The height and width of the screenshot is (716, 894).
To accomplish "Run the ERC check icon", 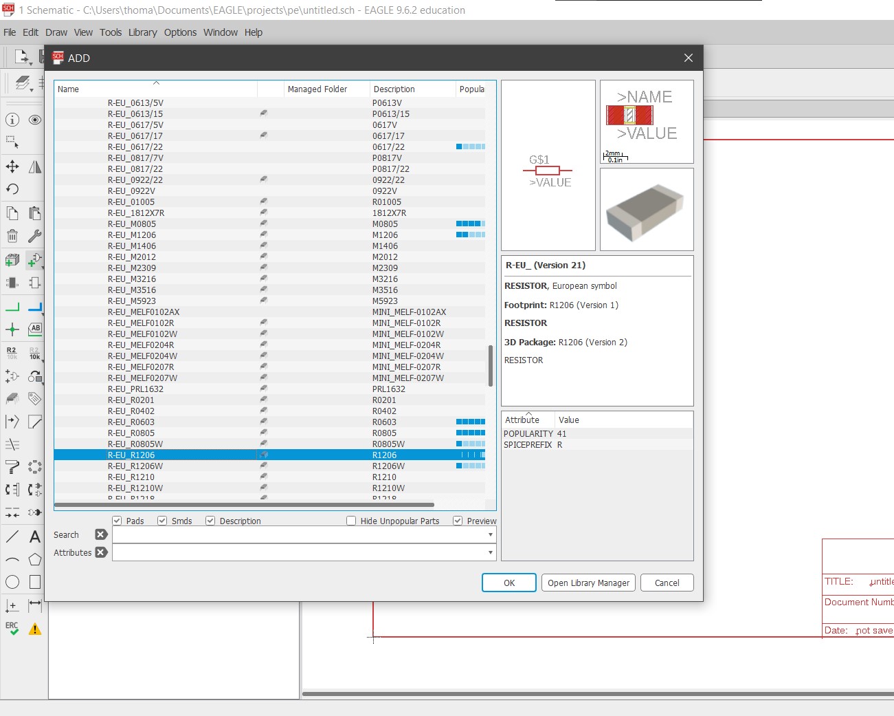I will [12, 629].
